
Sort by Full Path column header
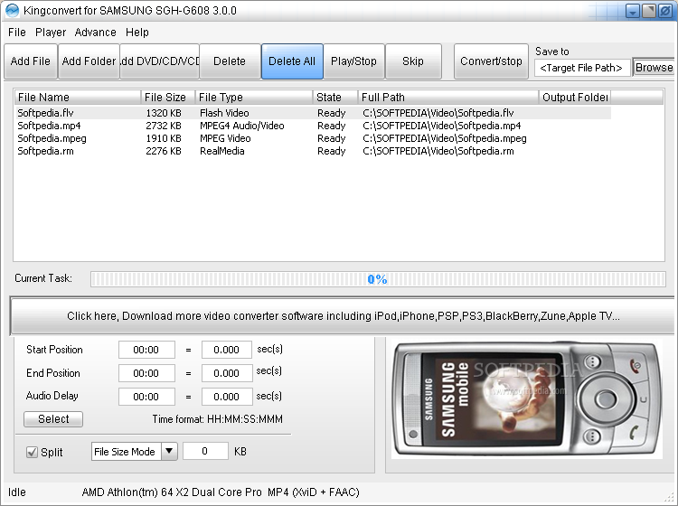point(448,98)
